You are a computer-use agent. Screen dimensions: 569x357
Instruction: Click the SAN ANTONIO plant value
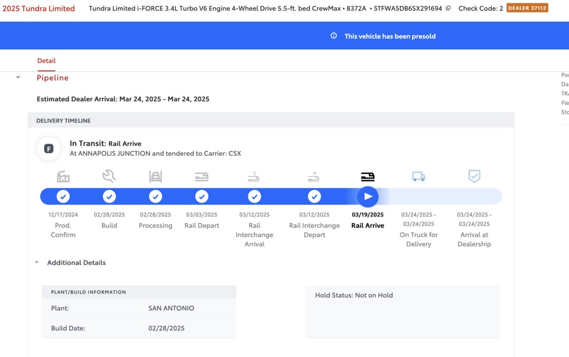(171, 308)
